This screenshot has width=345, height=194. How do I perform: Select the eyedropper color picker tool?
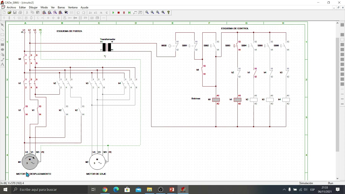tap(2, 59)
